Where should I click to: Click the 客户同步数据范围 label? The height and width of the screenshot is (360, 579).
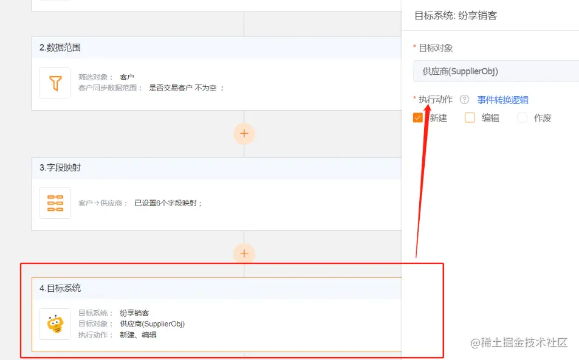pos(110,88)
